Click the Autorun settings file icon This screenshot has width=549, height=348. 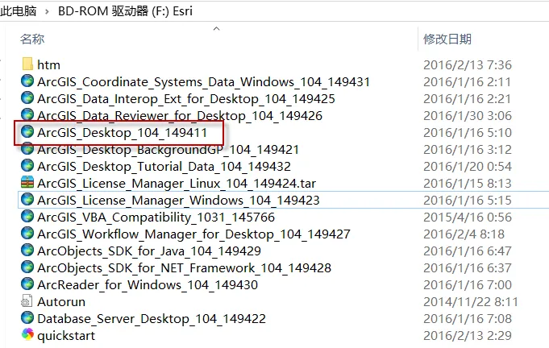[27, 301]
